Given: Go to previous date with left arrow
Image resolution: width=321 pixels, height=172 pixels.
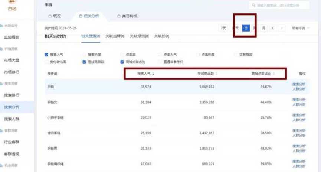Looking at the screenshot, I should pos(273,28).
